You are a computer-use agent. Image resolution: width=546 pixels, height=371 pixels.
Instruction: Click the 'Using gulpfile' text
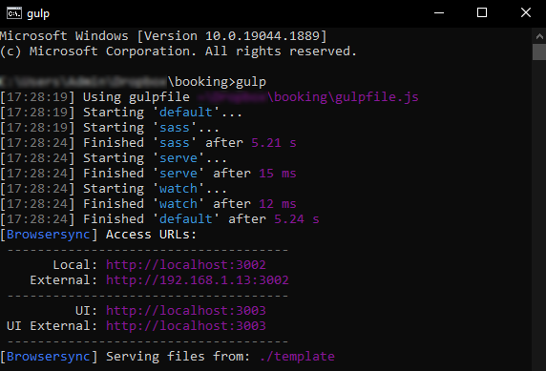point(136,97)
